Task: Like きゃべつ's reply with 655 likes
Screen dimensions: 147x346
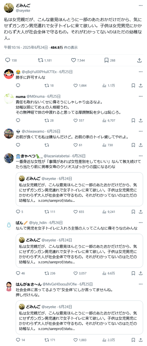Action: point(79,212)
